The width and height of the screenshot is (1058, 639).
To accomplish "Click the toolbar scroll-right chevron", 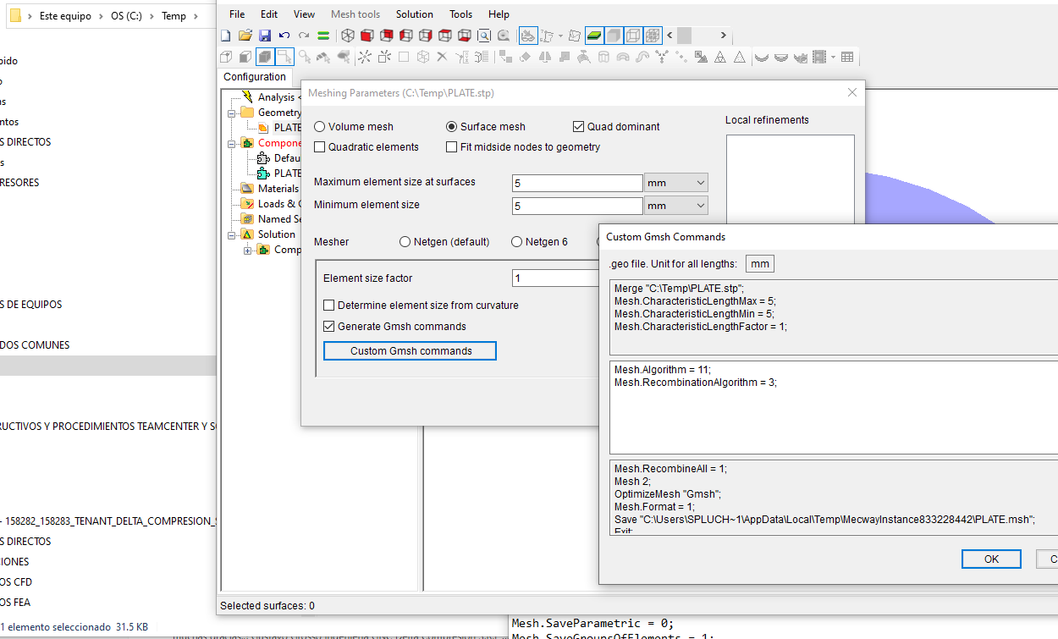I will point(723,36).
